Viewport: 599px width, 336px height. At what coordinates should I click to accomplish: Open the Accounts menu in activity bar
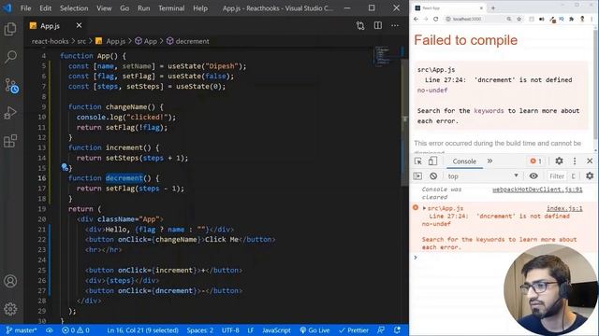(10, 281)
